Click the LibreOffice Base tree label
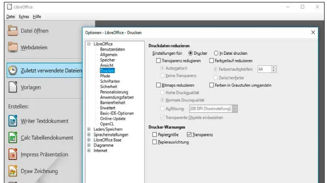This screenshot has height=183, width=327. pos(107,140)
